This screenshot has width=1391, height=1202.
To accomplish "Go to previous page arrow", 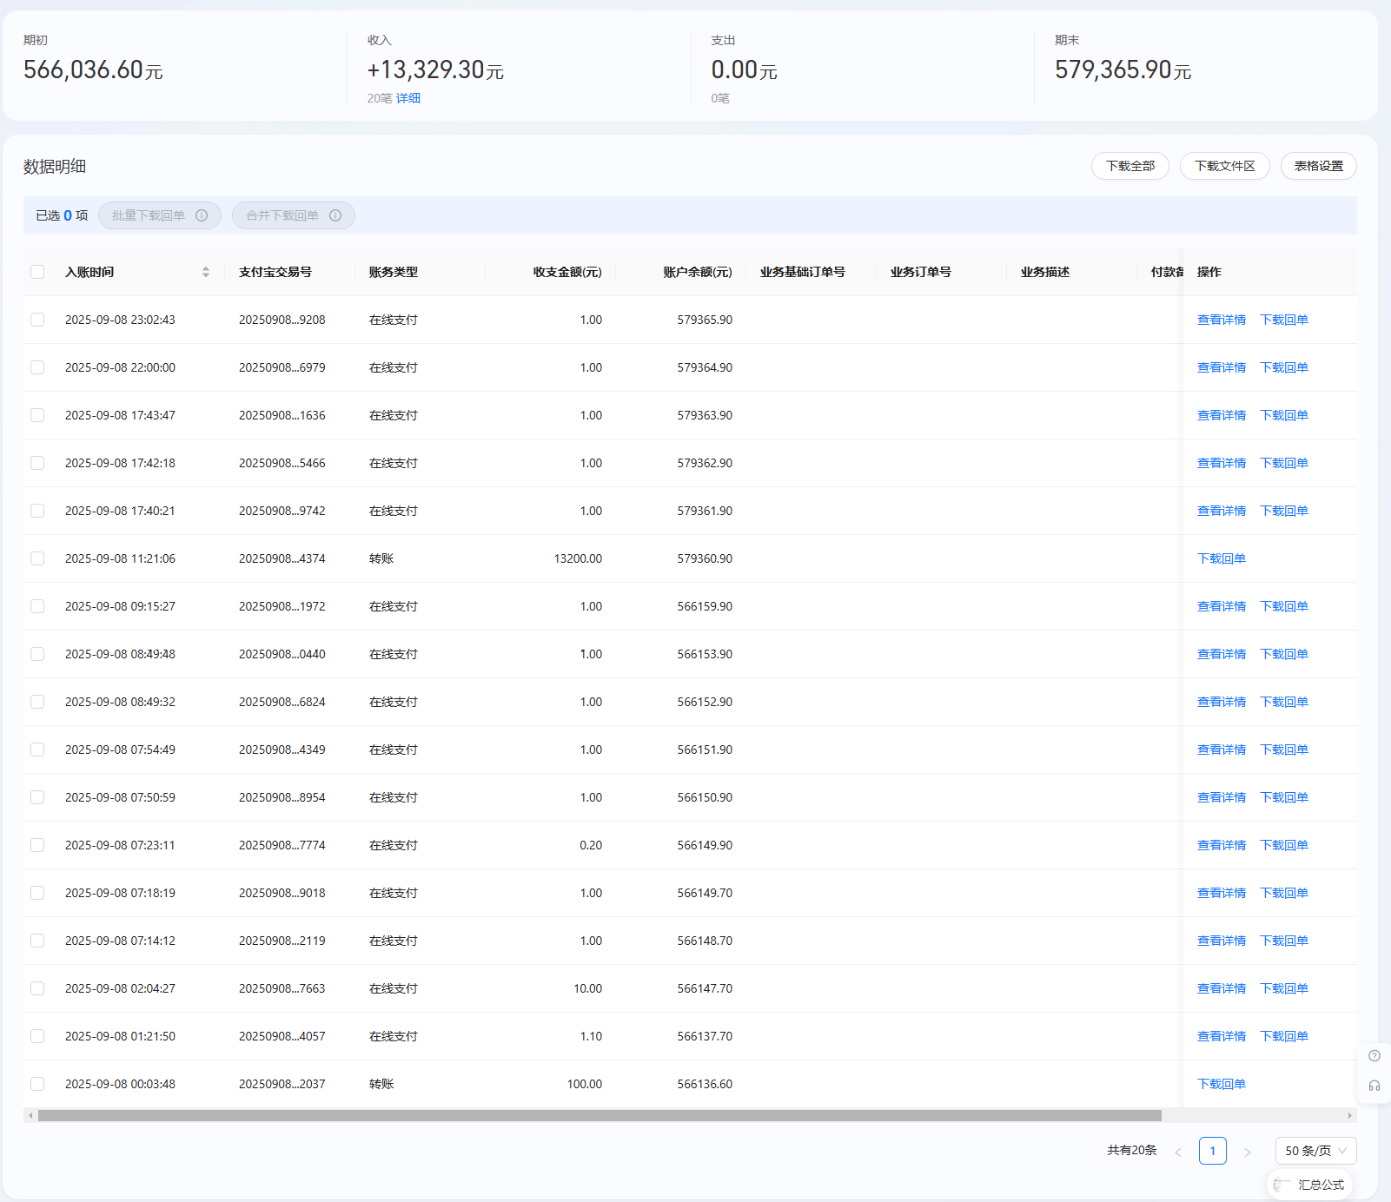I will coord(1178,1152).
